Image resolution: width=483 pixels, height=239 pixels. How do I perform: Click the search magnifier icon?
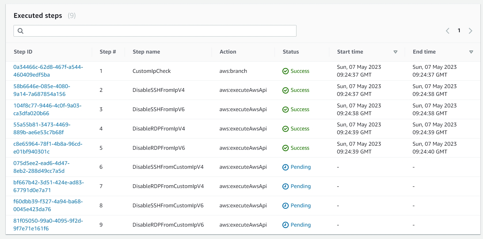coord(20,31)
